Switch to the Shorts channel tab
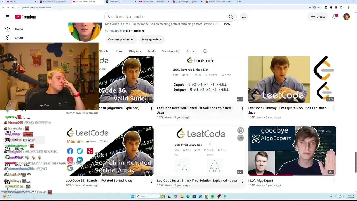Screen dimensions: 357x201 103,51
